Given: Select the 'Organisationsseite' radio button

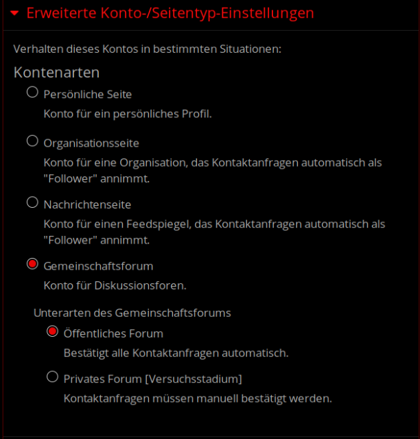Looking at the screenshot, I should click(32, 141).
